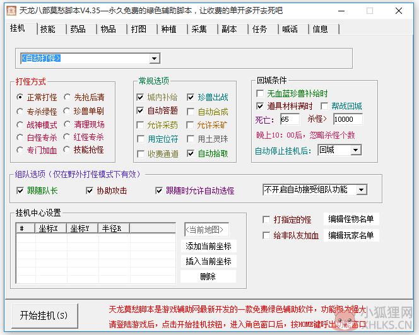419x335 pixels.
Task: Click the 死亡 count input field
Action: pyautogui.click(x=290, y=119)
